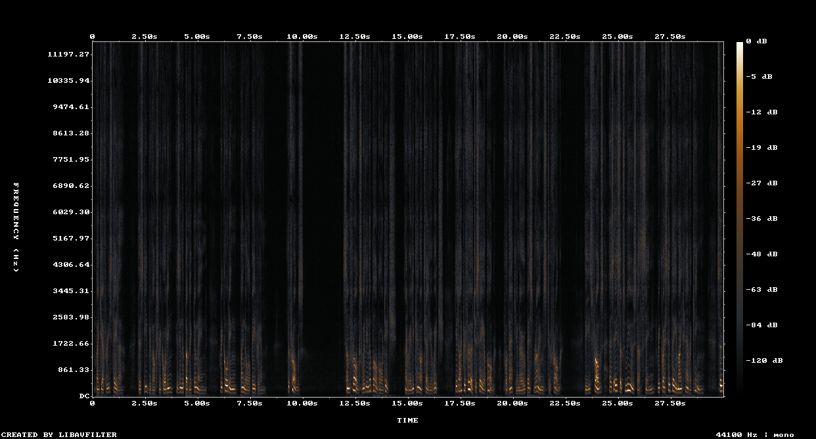The width and height of the screenshot is (816, 439).
Task: Click the 17.50s label on the lower time axis
Action: tap(460, 403)
